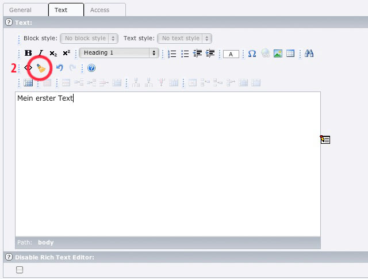The height and width of the screenshot is (279, 368).
Task: Increase the text indent
Action: 210,53
